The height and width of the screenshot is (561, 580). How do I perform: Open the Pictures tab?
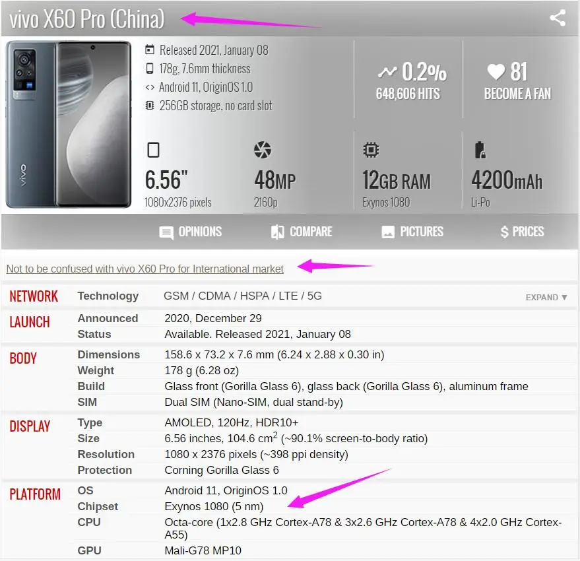point(412,232)
